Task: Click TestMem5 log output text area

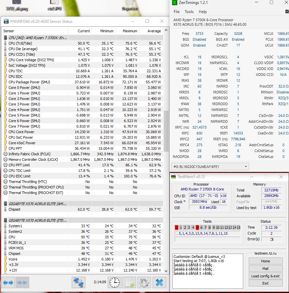Action: (x=208, y=271)
